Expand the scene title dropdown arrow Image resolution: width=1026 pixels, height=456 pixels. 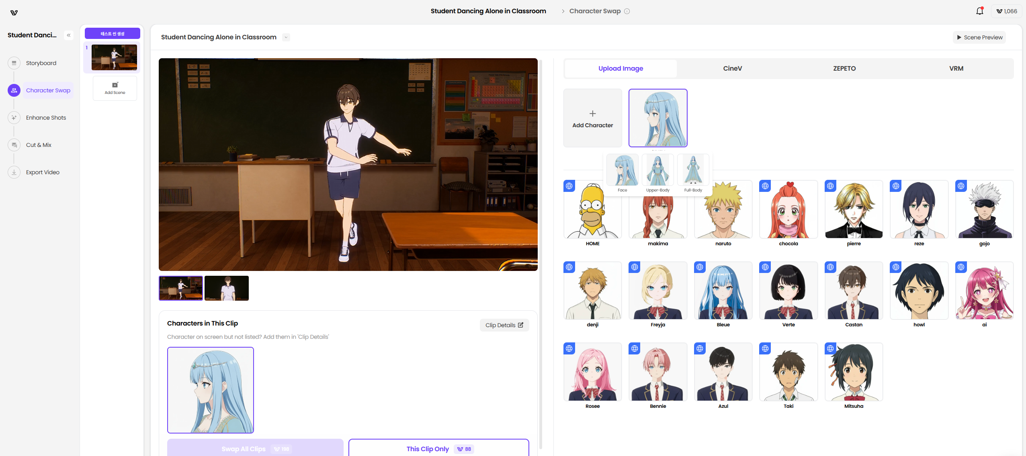(x=286, y=37)
